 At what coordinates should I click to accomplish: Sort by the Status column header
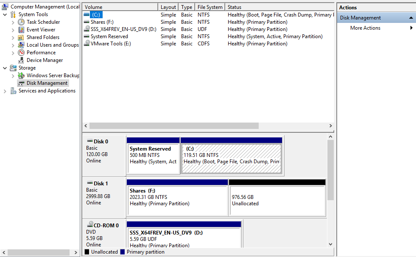tap(279, 7)
